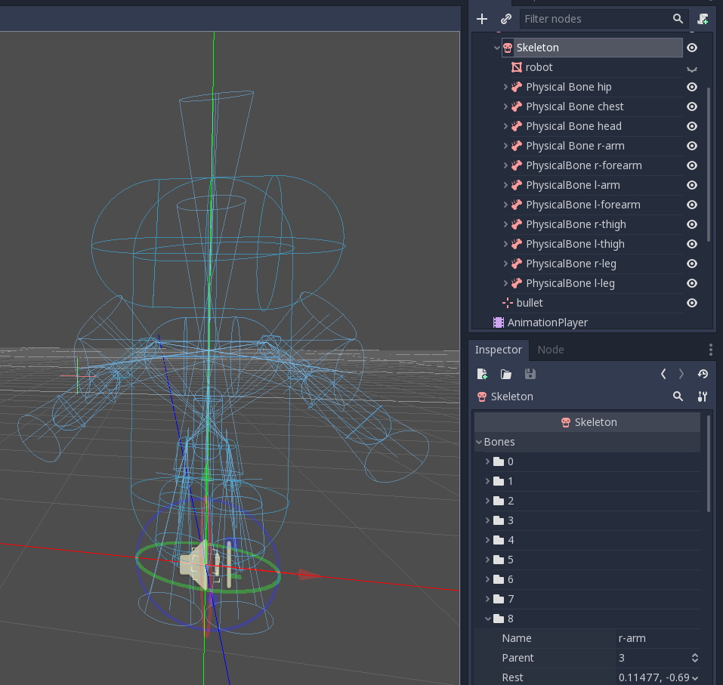Open the inspector object history icon

pyautogui.click(x=703, y=374)
